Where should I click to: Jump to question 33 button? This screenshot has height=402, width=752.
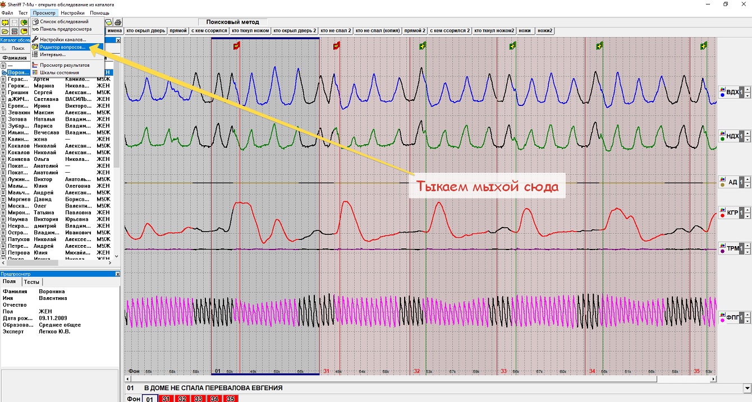198,399
